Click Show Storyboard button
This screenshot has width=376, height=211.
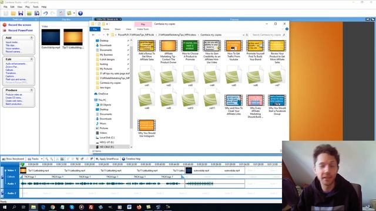point(13,159)
